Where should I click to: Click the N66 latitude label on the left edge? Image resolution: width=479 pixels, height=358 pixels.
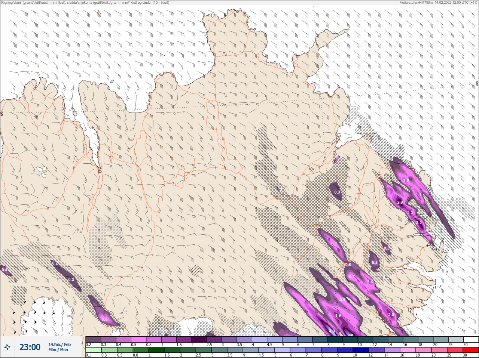[2, 112]
